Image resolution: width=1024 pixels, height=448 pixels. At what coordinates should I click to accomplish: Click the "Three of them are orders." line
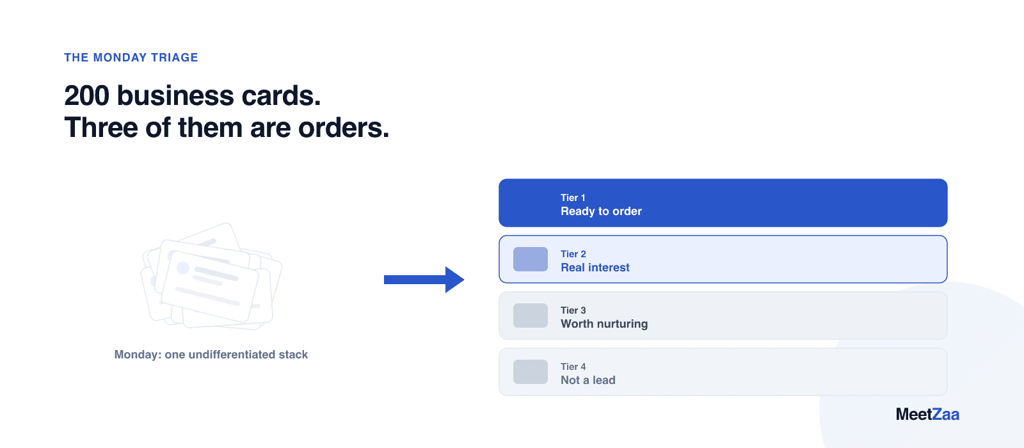[227, 128]
